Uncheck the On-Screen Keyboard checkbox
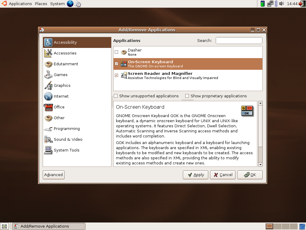Screen dimensions: 306x230 (117, 64)
